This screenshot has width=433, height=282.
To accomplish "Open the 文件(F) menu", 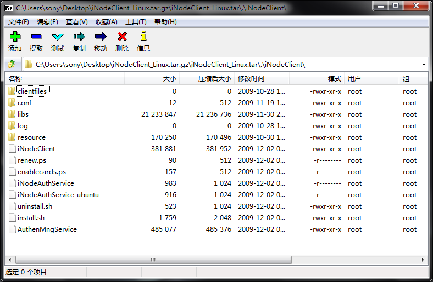I will [18, 22].
